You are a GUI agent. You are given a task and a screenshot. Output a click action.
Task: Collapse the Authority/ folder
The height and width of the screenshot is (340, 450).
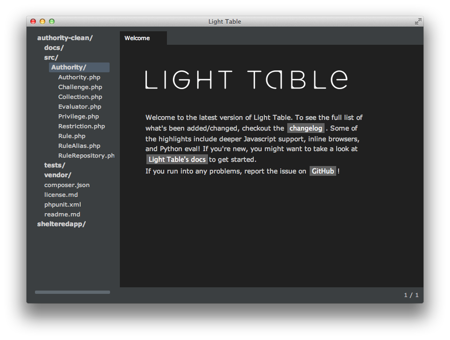[x=69, y=67]
